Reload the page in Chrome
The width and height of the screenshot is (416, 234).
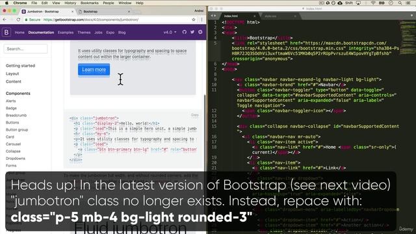(x=18, y=19)
